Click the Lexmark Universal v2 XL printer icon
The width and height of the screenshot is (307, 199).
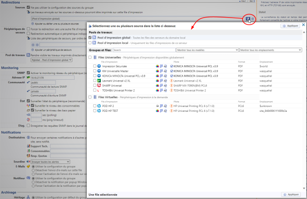pyautogui.click(x=99, y=80)
